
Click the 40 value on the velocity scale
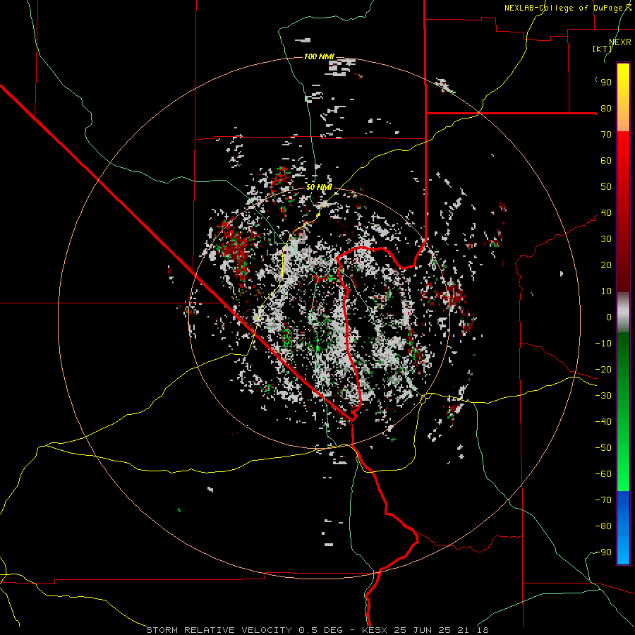[x=606, y=213]
